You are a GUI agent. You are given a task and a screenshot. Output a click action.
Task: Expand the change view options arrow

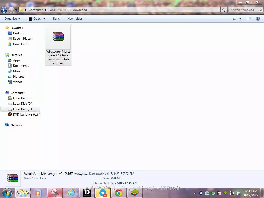tap(240, 19)
